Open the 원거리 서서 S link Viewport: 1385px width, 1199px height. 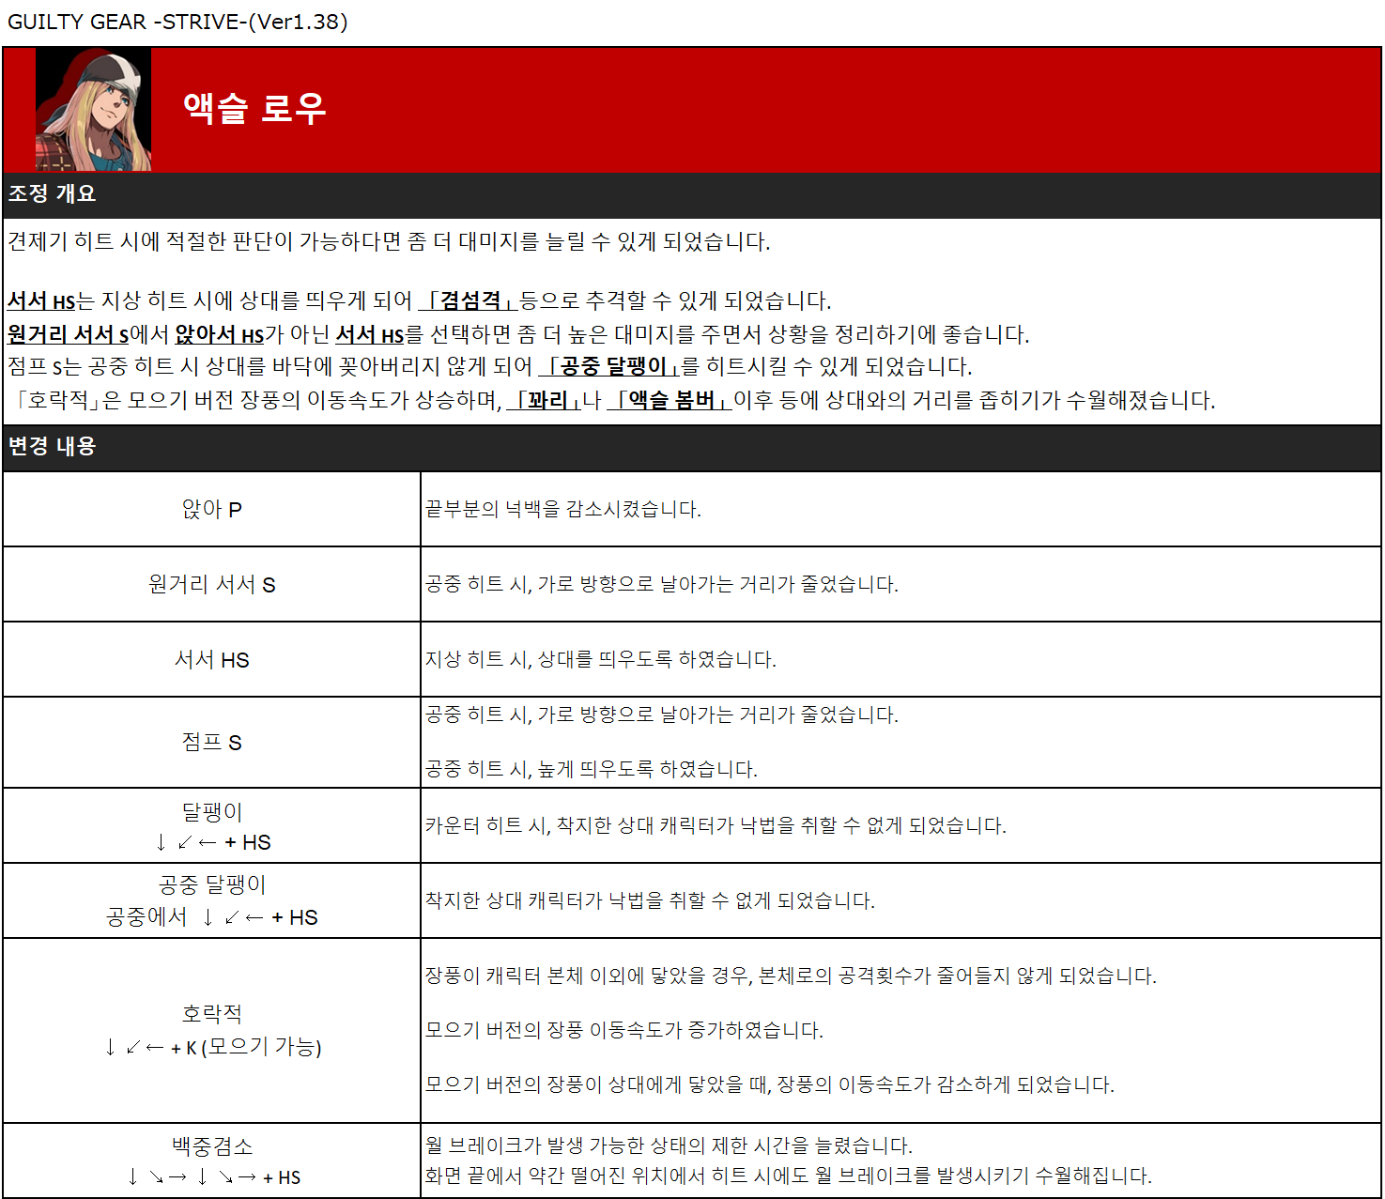pos(68,335)
